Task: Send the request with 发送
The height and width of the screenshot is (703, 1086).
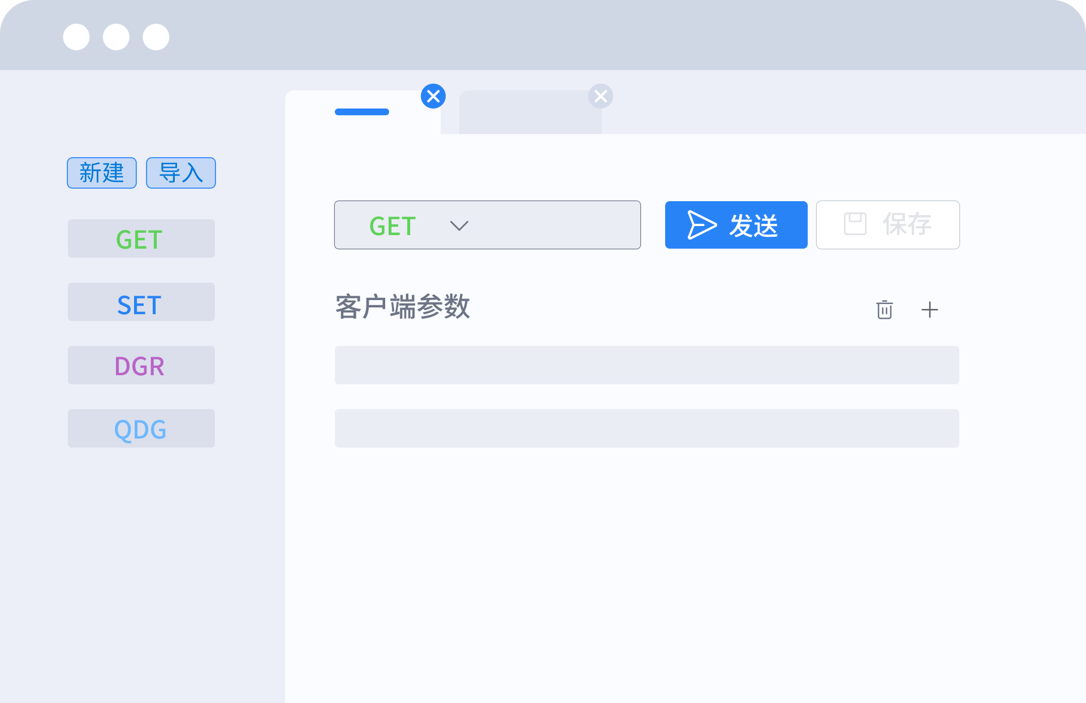Action: [736, 225]
